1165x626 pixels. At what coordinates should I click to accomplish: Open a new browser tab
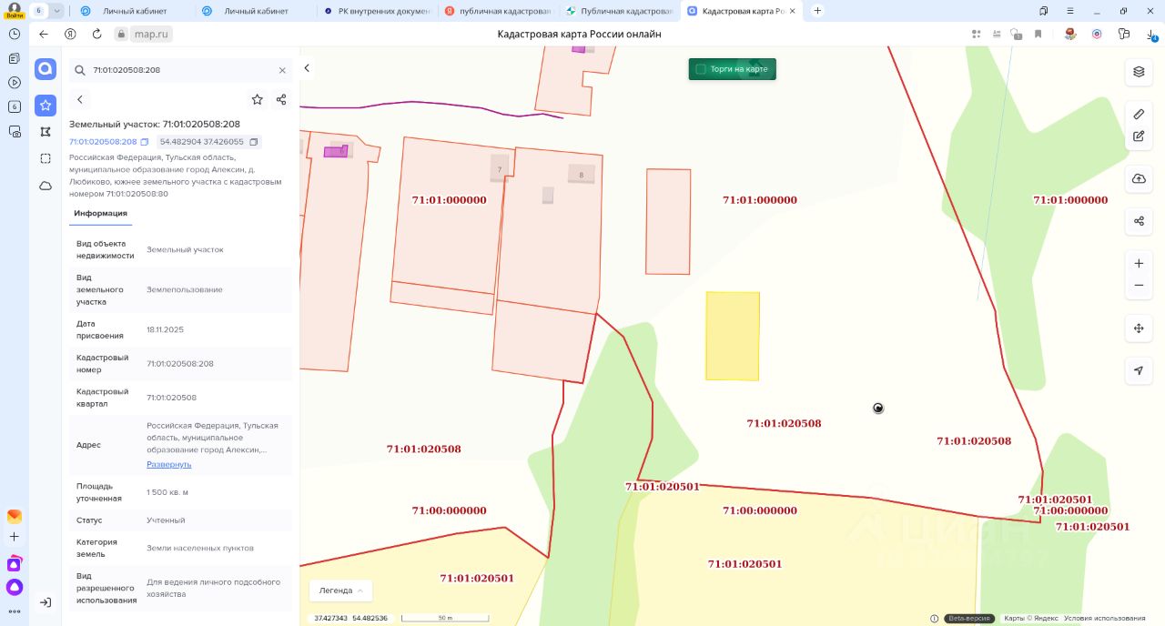(x=817, y=11)
